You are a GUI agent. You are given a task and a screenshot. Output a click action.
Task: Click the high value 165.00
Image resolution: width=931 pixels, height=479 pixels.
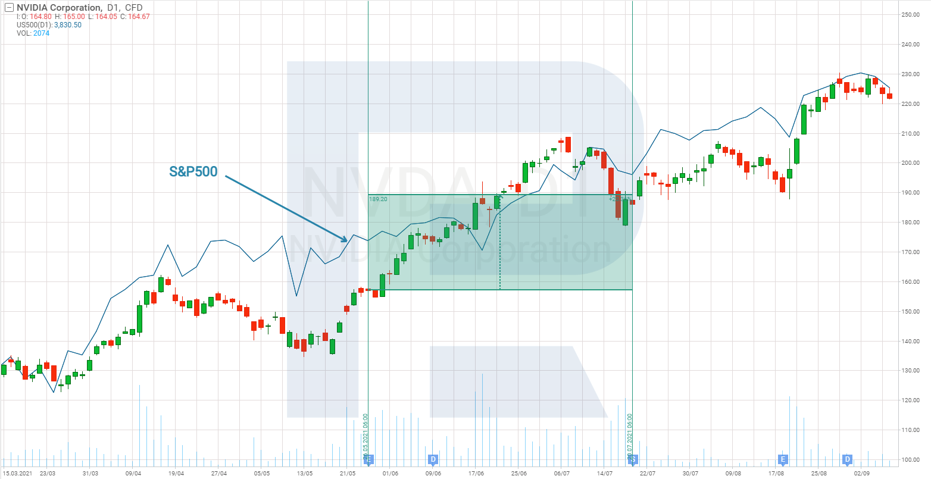tap(74, 17)
